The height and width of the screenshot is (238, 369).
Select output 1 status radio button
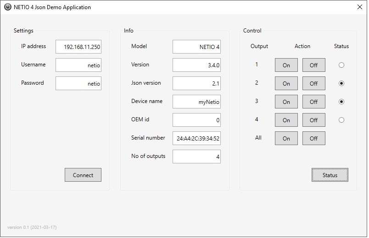(341, 65)
